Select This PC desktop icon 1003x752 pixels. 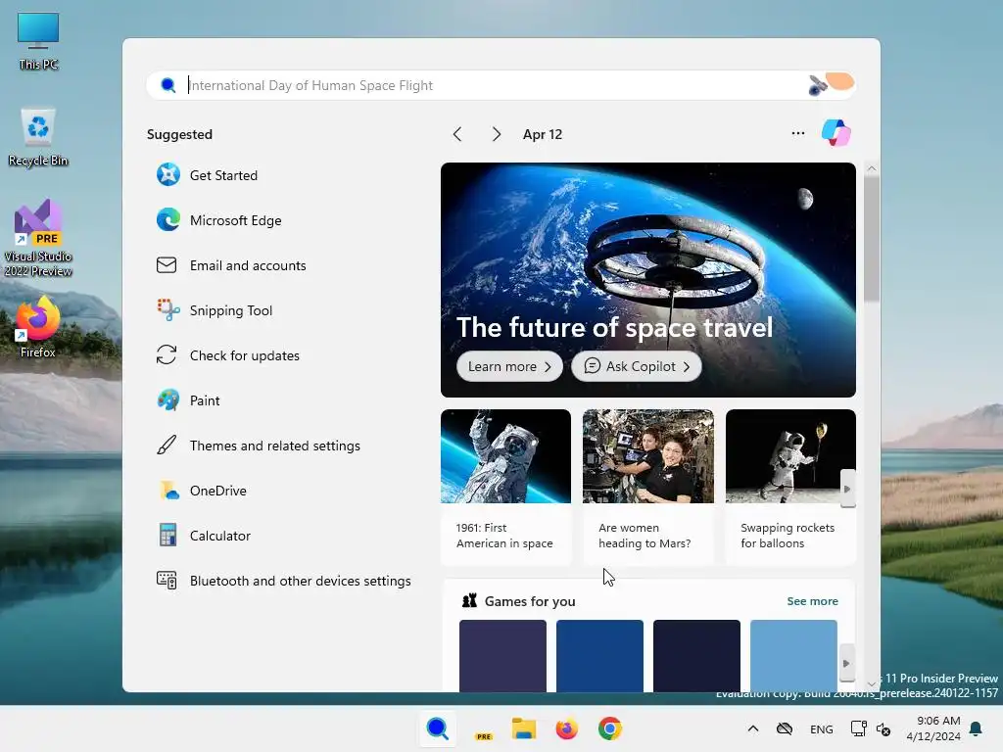[x=38, y=41]
